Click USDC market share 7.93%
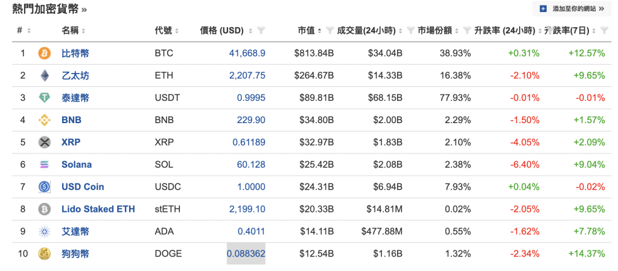This screenshot has height=271, width=618. pos(457,187)
